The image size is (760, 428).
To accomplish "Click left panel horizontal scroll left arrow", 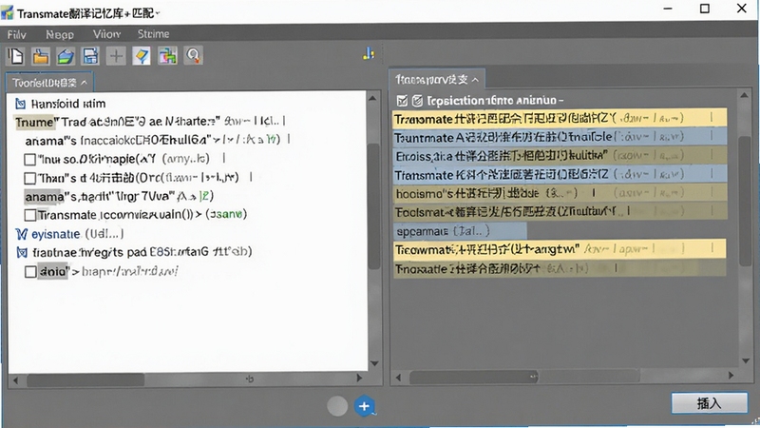I will (x=15, y=379).
